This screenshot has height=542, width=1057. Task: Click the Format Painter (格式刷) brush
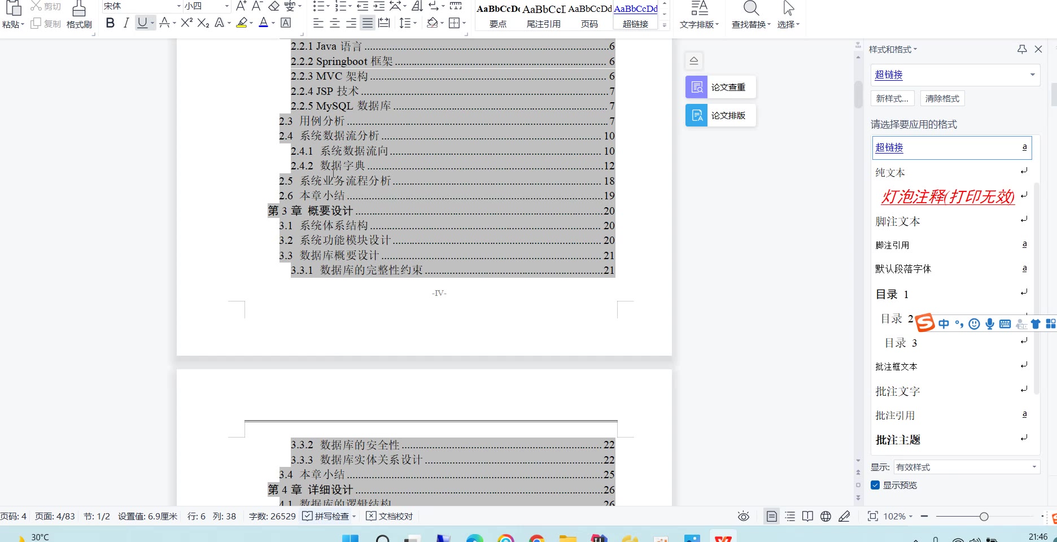tap(79, 15)
